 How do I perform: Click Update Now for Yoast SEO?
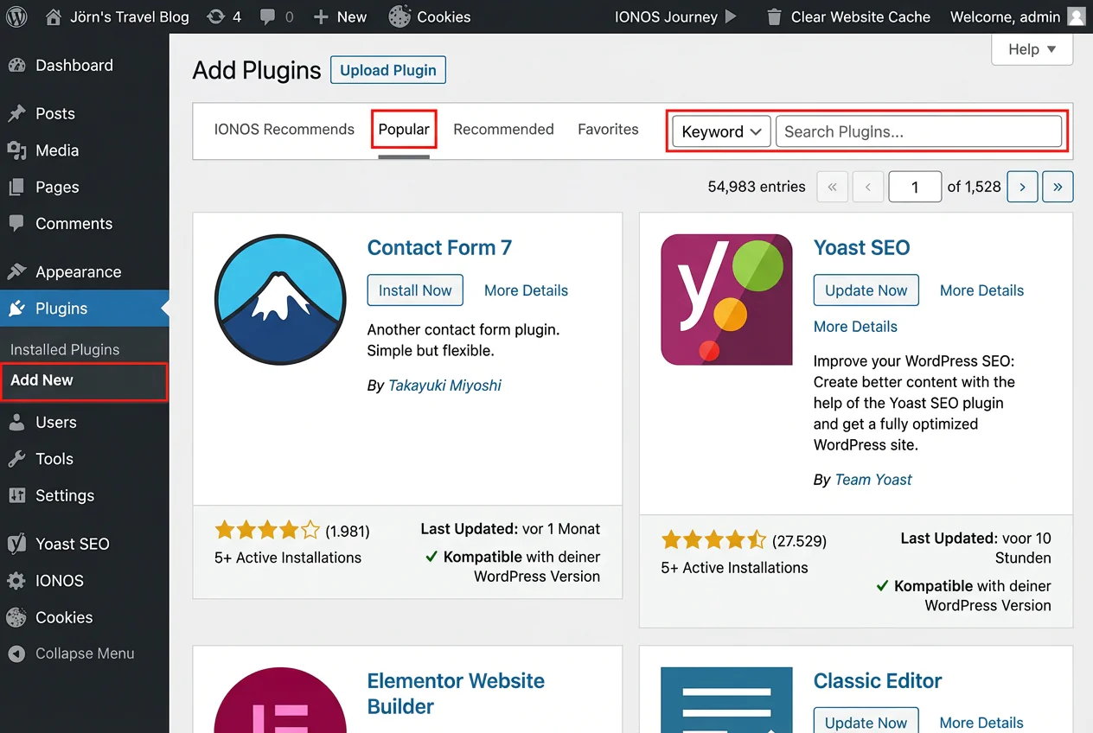(866, 290)
